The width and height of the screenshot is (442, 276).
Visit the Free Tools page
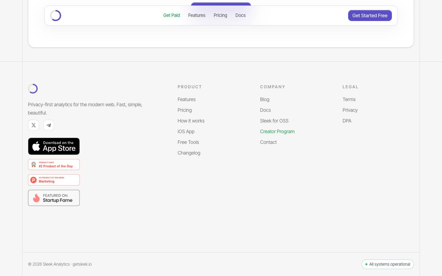(188, 142)
